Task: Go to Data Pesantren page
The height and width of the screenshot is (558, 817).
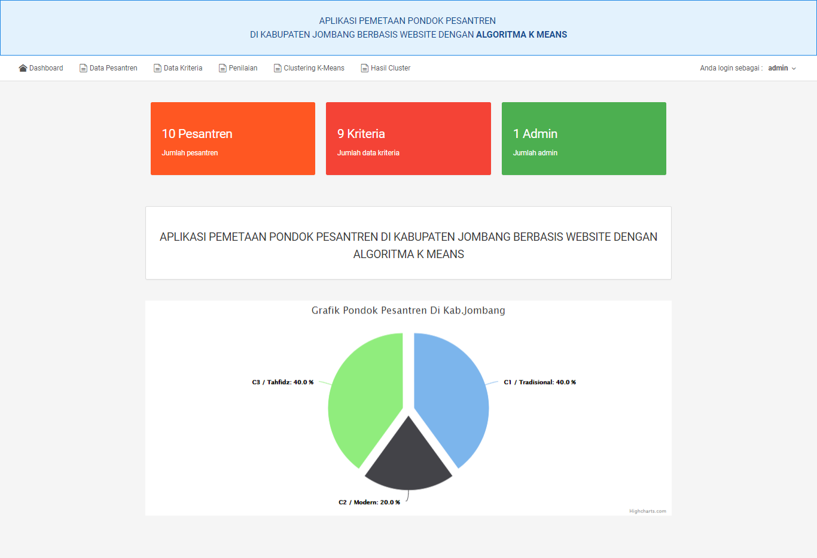Action: pos(108,68)
